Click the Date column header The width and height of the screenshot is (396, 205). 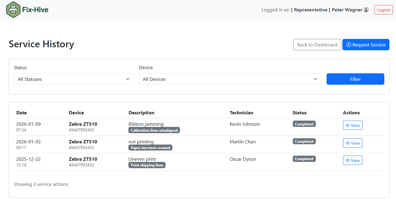(21, 113)
